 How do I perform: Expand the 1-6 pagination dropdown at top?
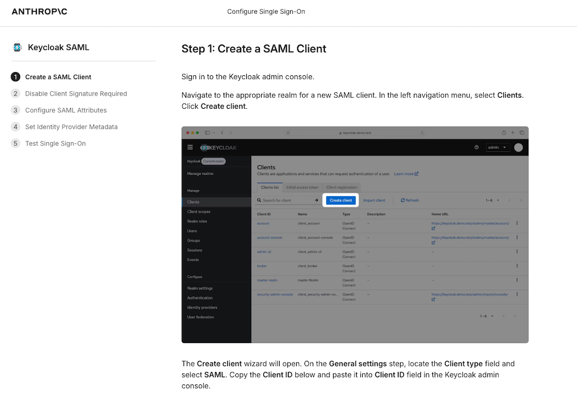pyautogui.click(x=492, y=200)
